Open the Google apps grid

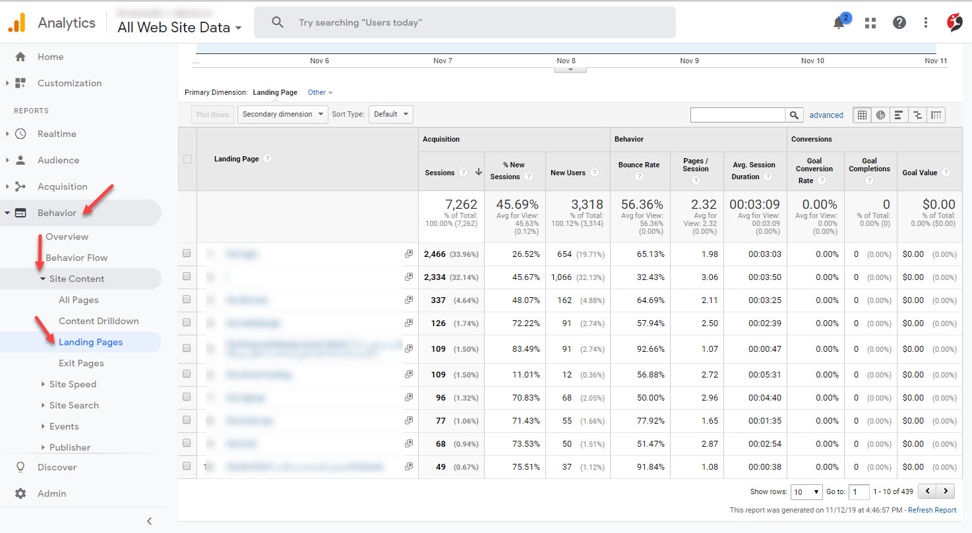point(870,22)
